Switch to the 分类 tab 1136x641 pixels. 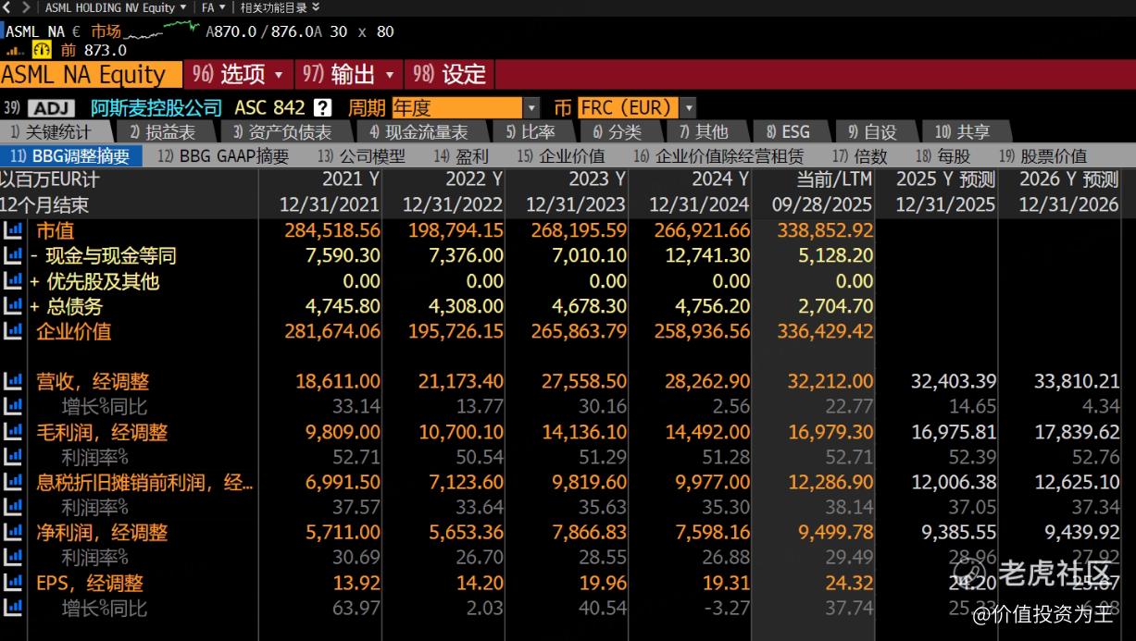(x=617, y=132)
